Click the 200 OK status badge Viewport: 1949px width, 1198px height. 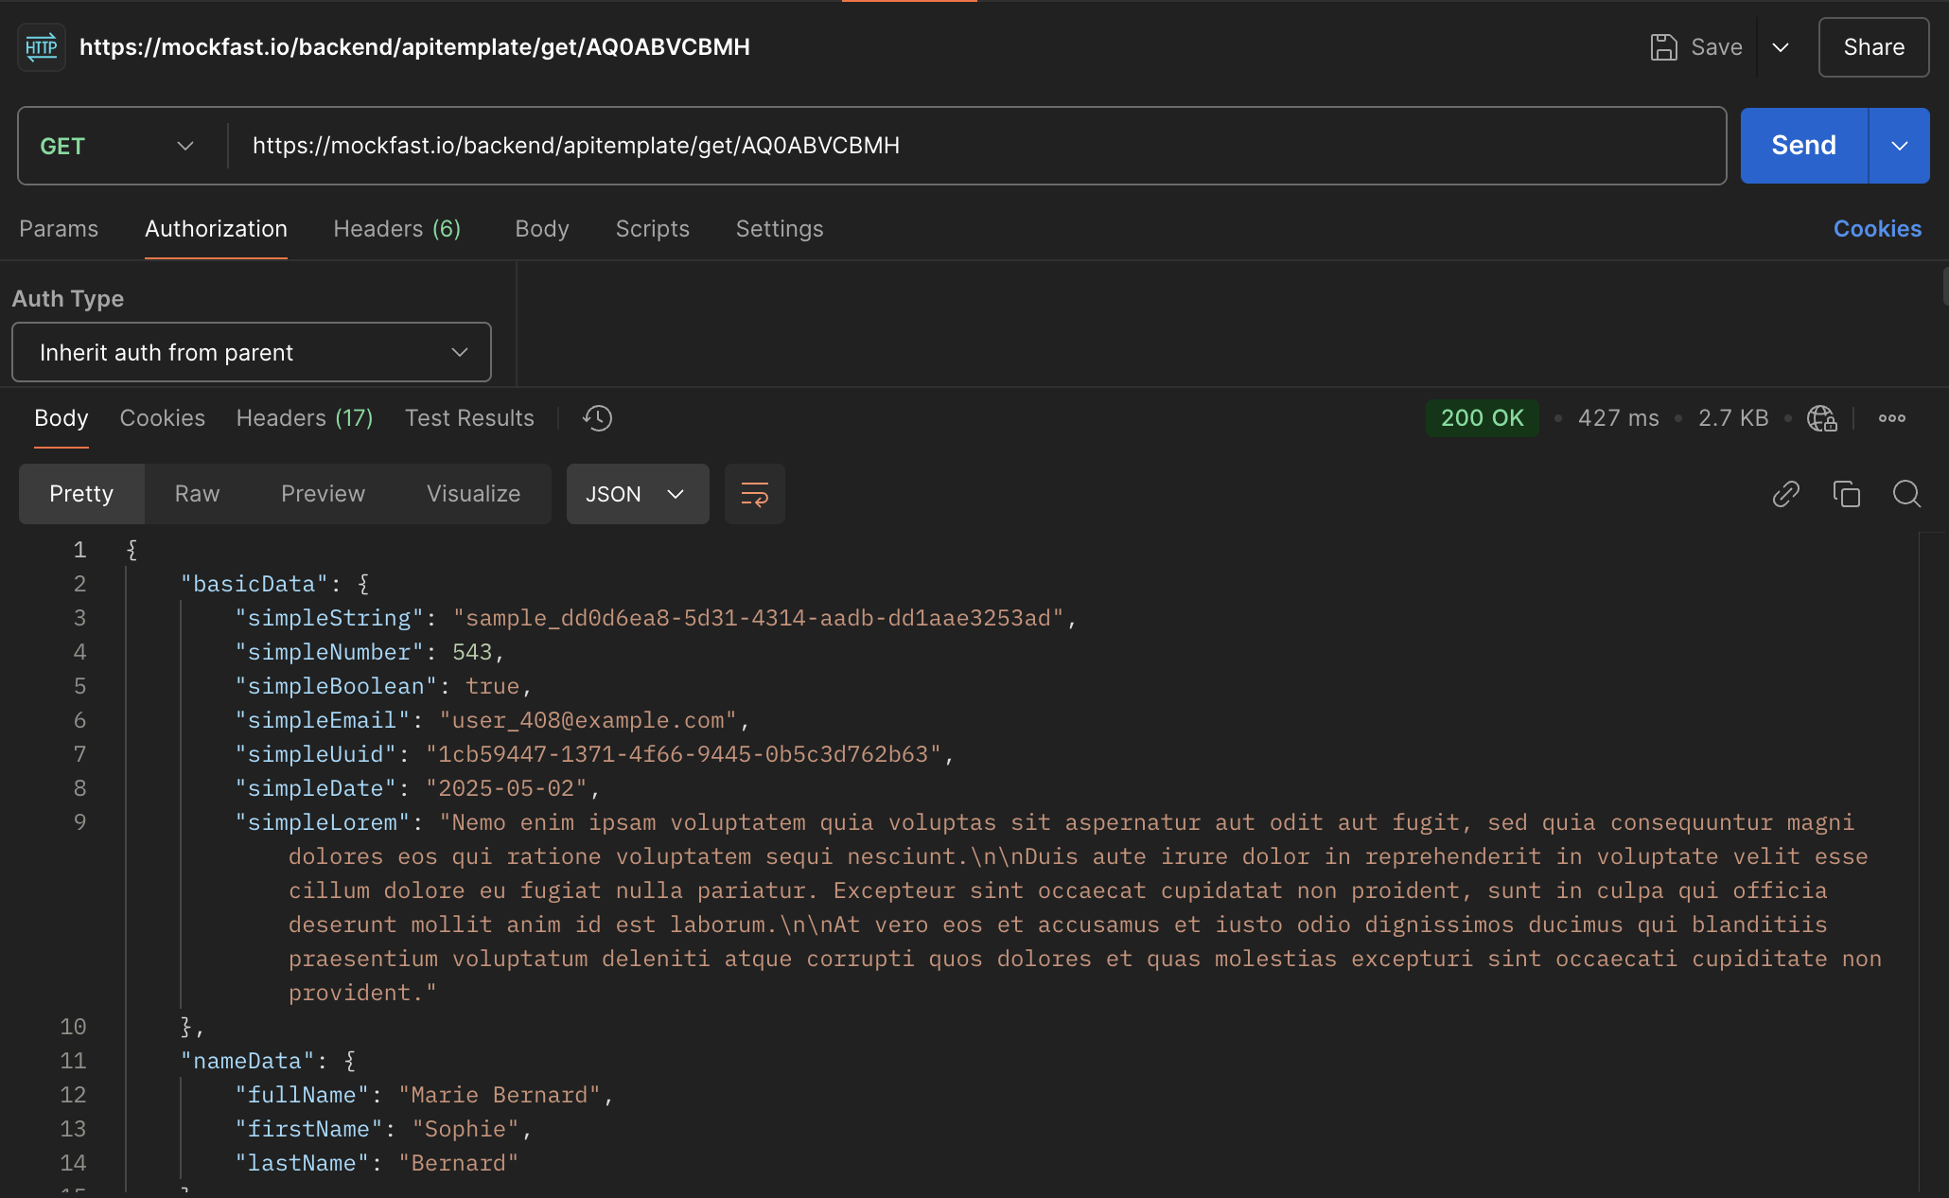click(x=1482, y=418)
